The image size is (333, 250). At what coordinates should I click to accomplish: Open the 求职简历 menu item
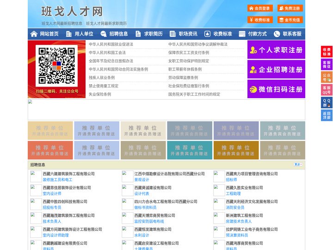154,34
